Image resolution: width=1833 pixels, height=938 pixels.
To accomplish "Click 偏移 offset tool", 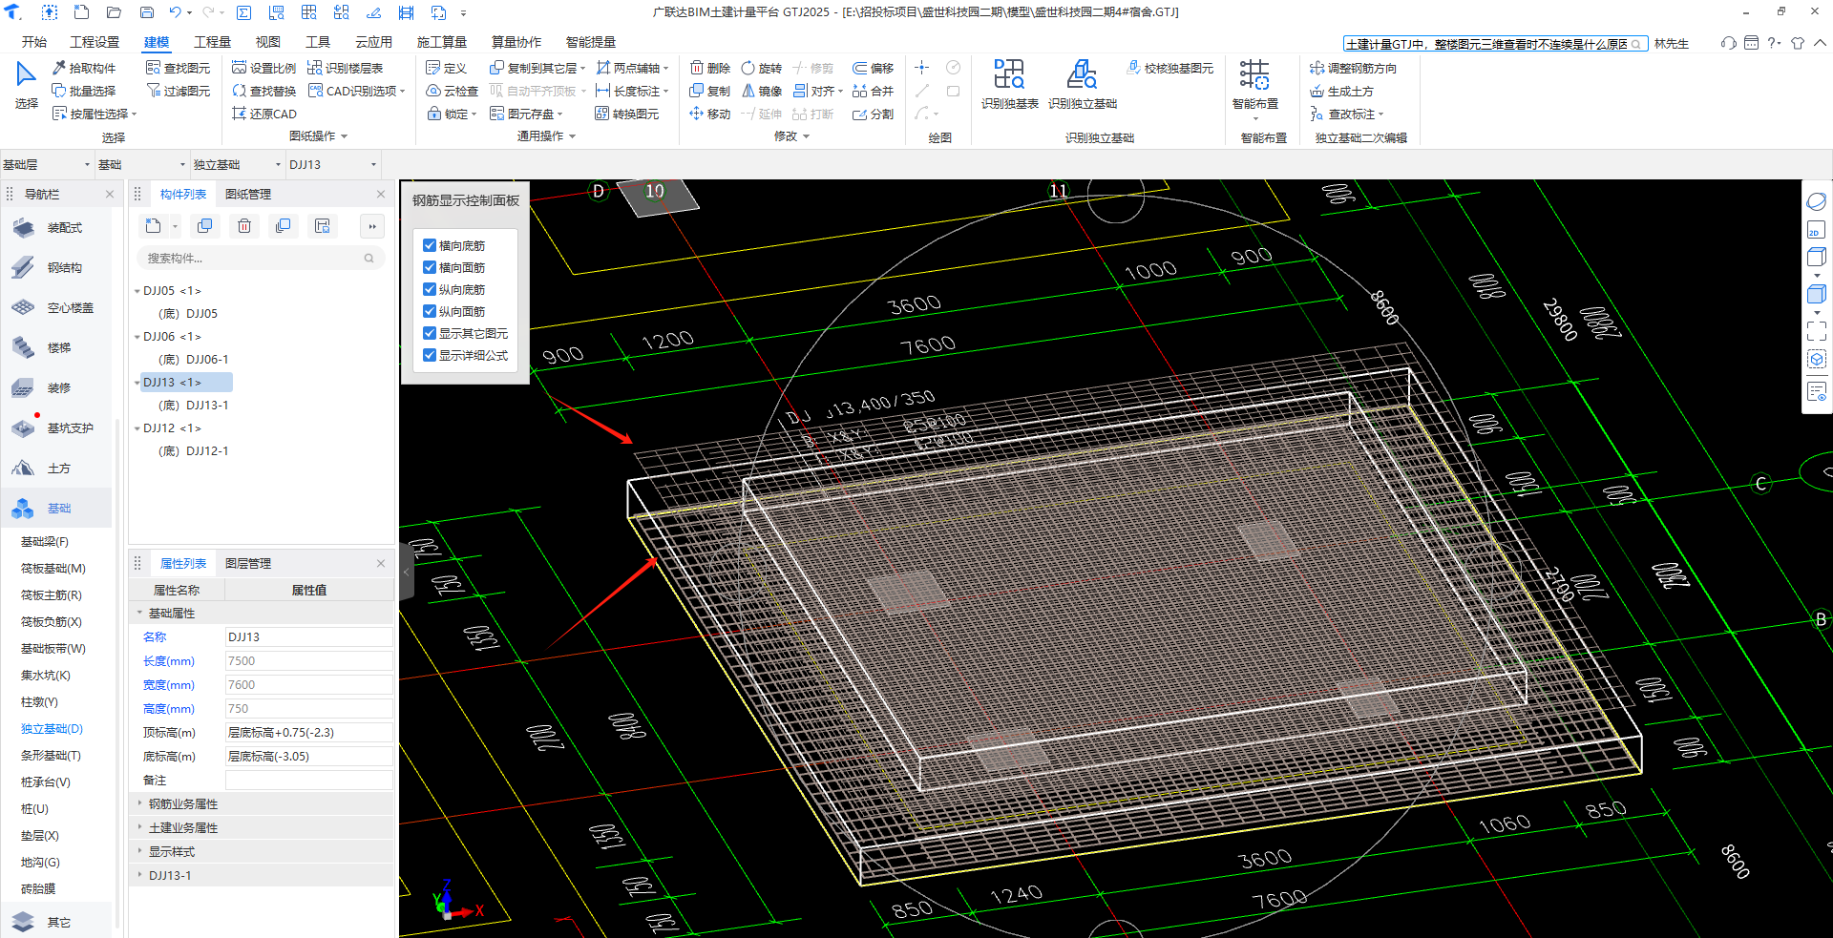I will point(873,68).
